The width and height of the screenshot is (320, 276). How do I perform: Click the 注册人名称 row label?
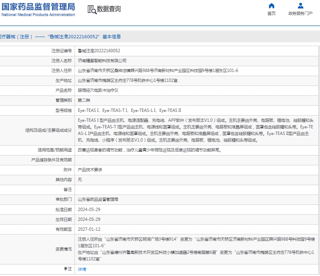click(x=61, y=61)
